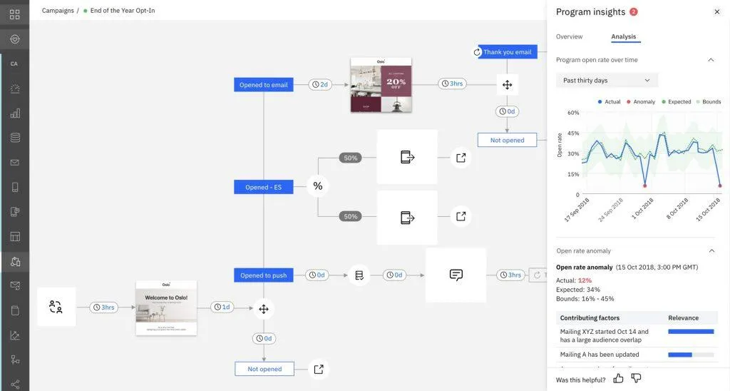The image size is (730, 391).
Task: Open the email envelope sidebar icon
Action: (15, 163)
